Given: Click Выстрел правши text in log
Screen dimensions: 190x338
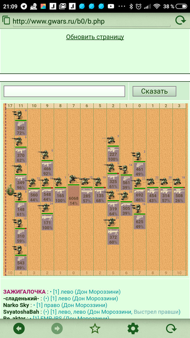Looking at the screenshot, I should point(157,312).
